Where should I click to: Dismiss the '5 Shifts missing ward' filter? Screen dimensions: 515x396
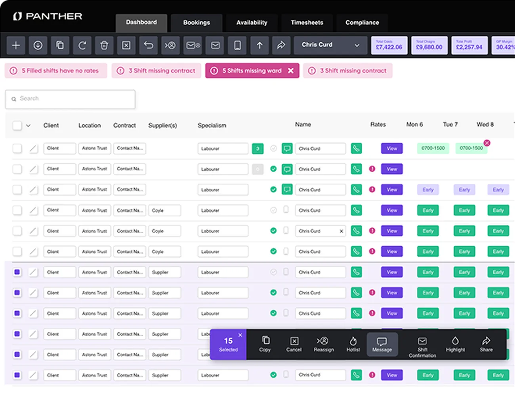pyautogui.click(x=291, y=70)
